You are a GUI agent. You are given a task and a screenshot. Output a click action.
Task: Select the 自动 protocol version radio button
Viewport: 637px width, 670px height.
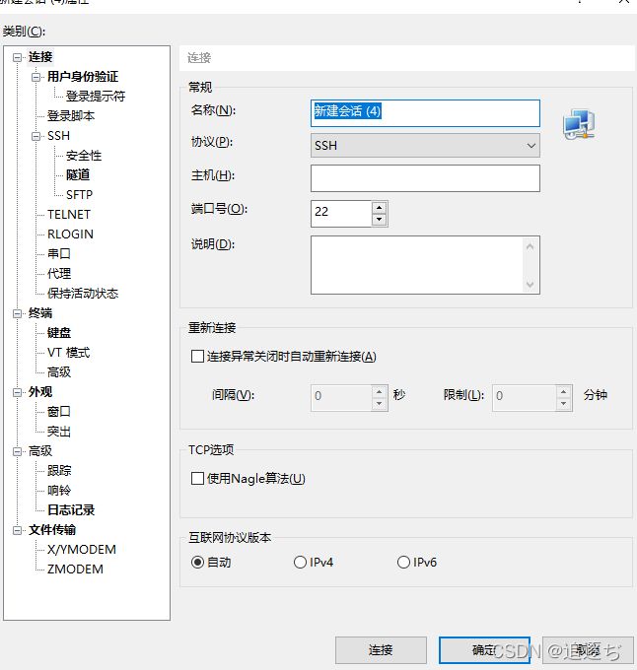click(x=197, y=562)
